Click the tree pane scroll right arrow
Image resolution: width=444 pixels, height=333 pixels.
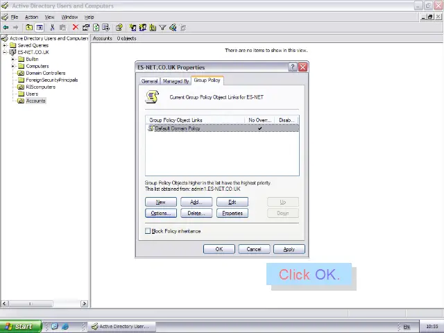coord(84,304)
